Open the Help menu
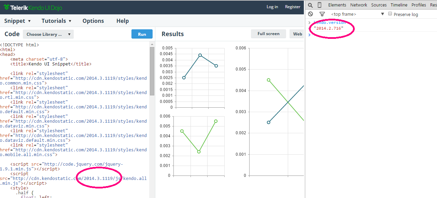Viewport: 437px width, 198px height. [x=123, y=21]
